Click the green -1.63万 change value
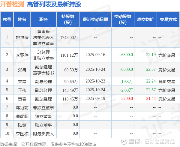Image resolution: width=180 pixels, height=147 pixels. (x=126, y=82)
